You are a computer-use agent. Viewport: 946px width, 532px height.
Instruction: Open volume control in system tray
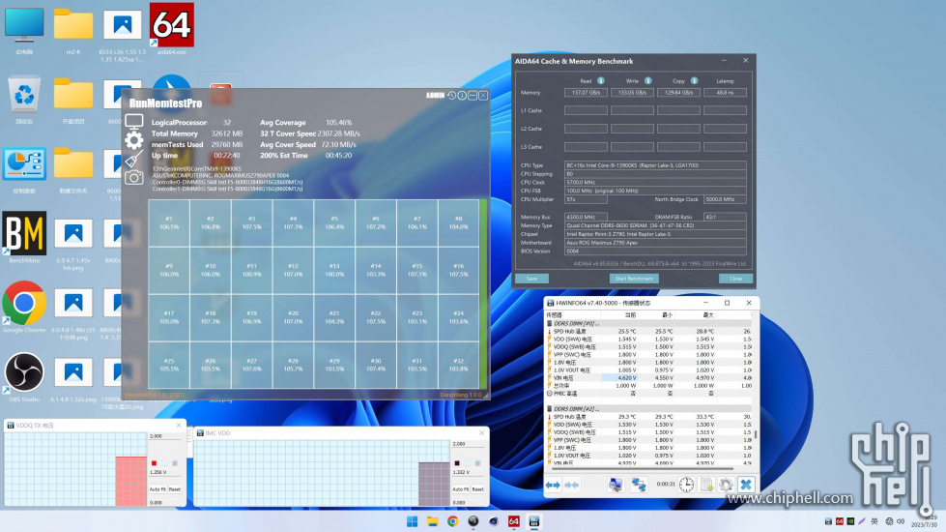[901, 521]
